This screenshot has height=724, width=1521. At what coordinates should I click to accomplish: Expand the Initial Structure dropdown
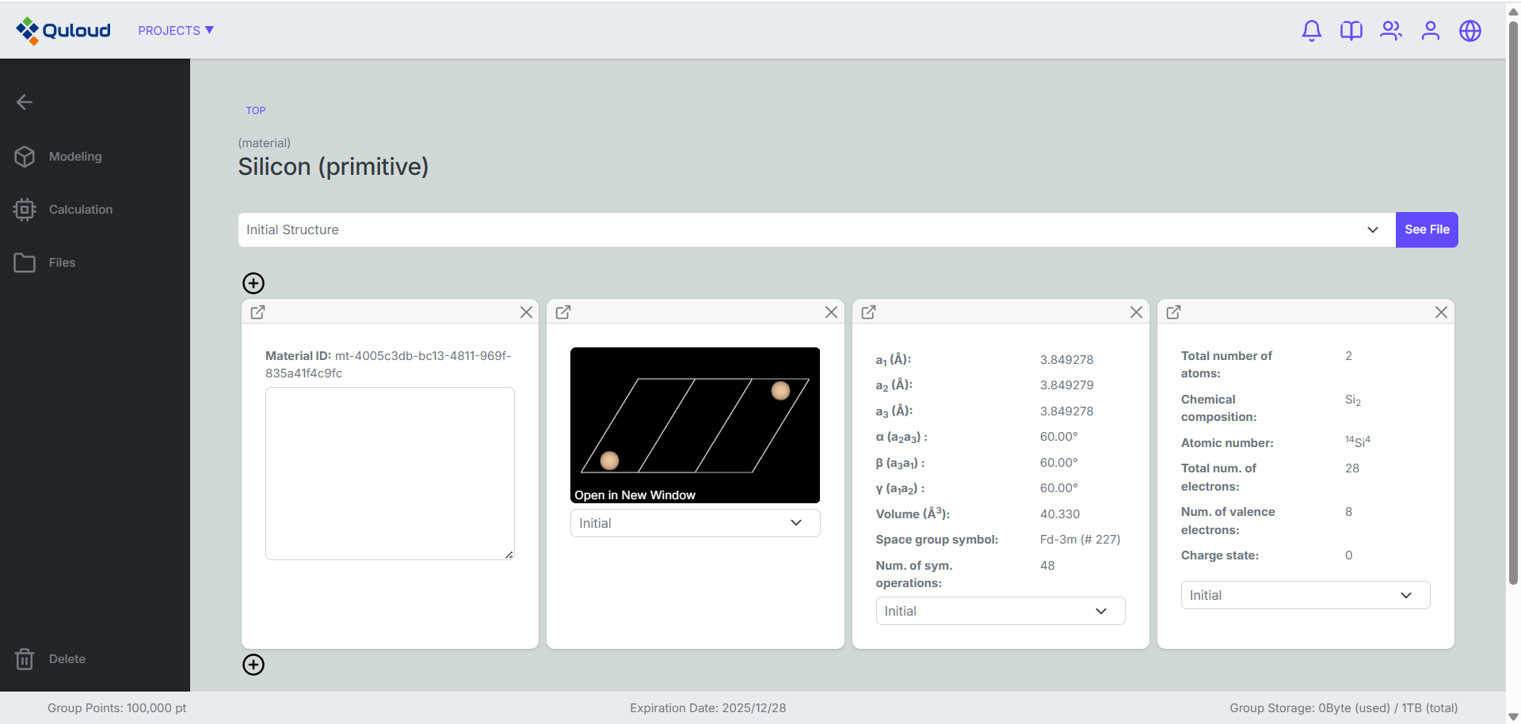816,230
